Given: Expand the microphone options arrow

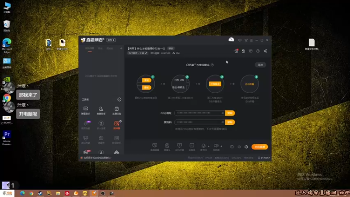Looking at the screenshot, I should pos(209,146).
